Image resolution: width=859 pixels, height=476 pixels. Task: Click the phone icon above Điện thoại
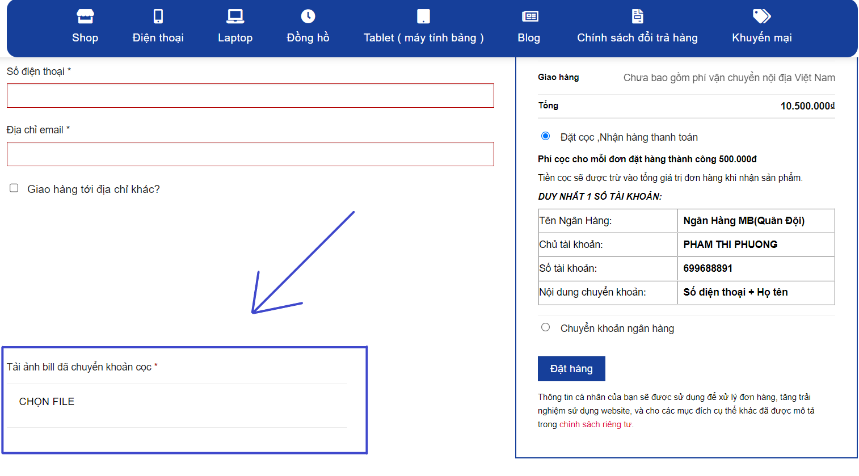(158, 16)
